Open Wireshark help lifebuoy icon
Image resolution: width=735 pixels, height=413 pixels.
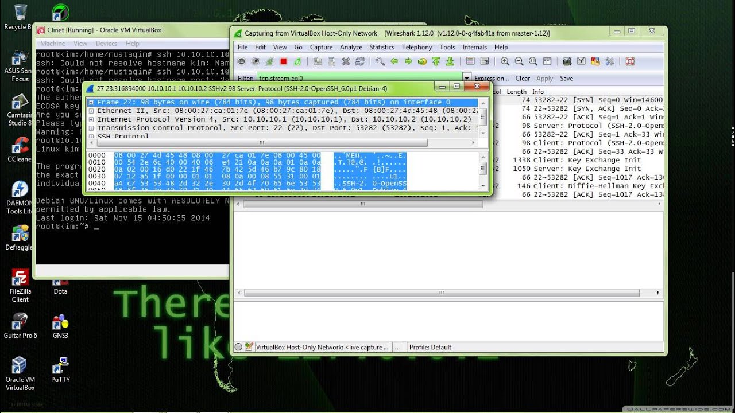tap(629, 61)
